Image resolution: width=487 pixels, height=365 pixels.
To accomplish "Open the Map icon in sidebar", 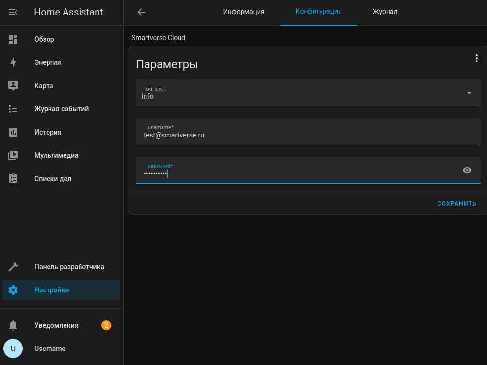I will tap(13, 86).
